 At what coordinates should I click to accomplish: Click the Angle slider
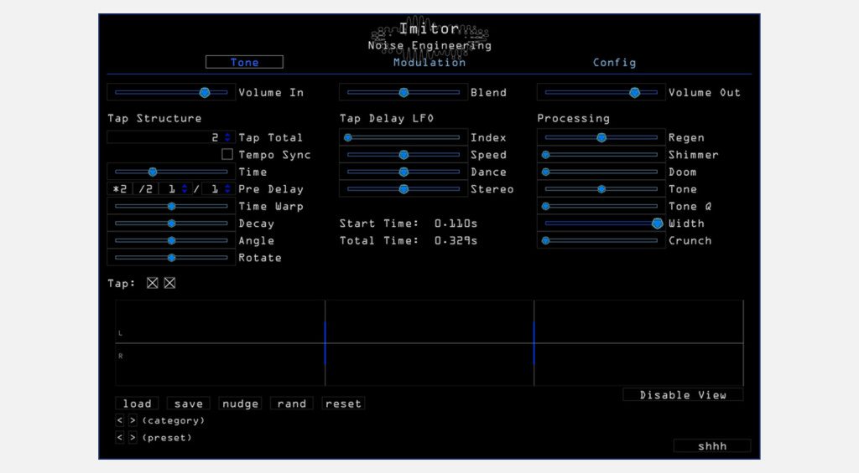click(171, 240)
